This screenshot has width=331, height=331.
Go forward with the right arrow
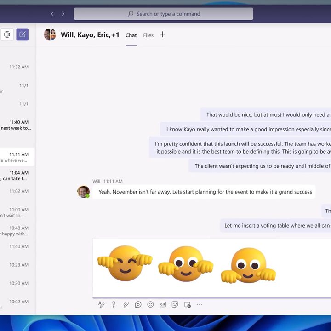click(x=63, y=14)
